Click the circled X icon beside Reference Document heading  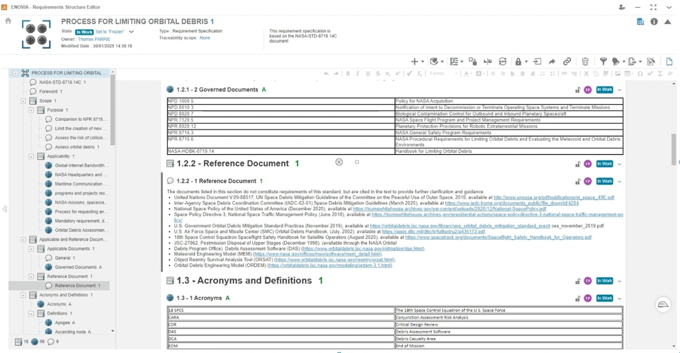(x=339, y=162)
